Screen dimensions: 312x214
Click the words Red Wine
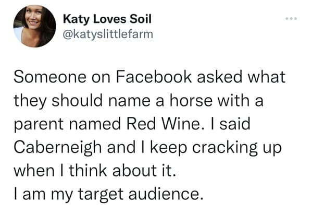pos(163,124)
